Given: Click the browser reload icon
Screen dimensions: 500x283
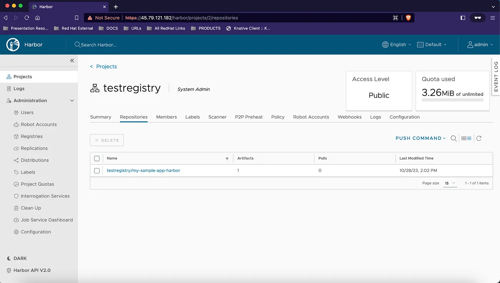Looking at the screenshot, I should 27,17.
